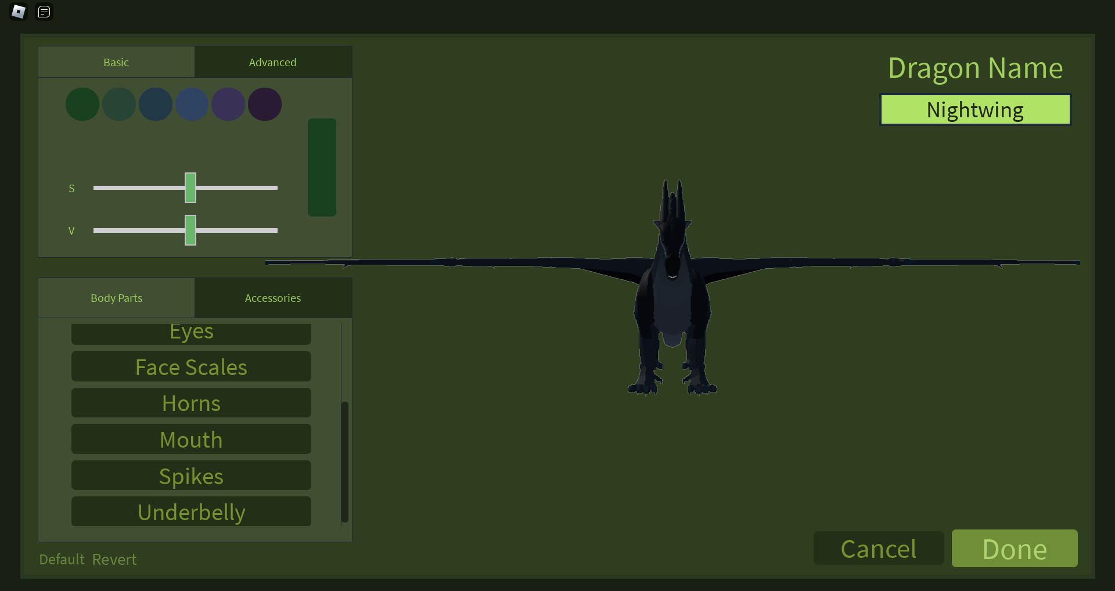Image resolution: width=1115 pixels, height=591 pixels.
Task: Select the Horns body part
Action: pos(191,402)
